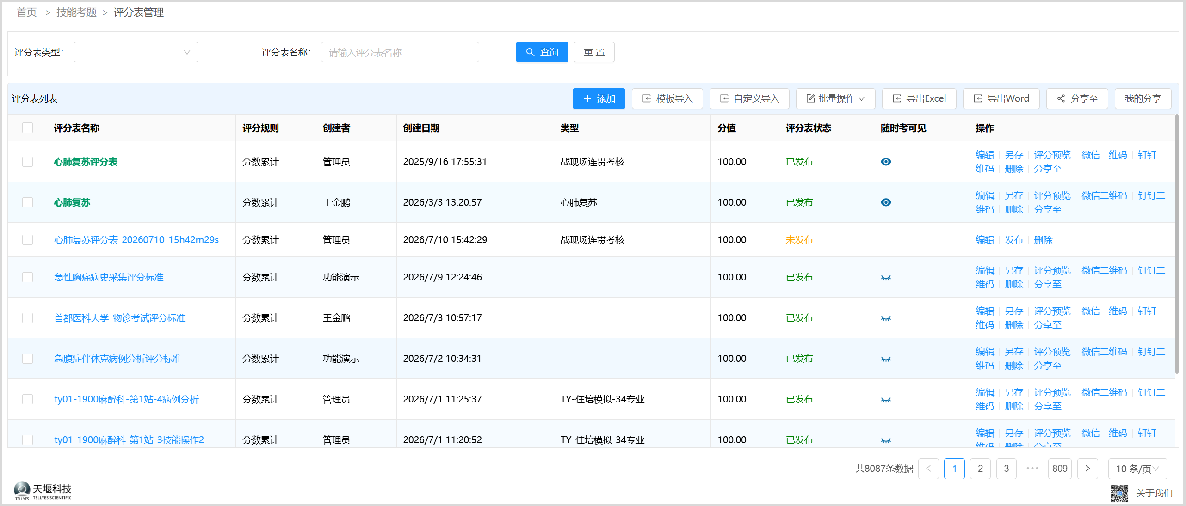
Task: Click the 分享至 toolbar button
Action: pyautogui.click(x=1077, y=98)
